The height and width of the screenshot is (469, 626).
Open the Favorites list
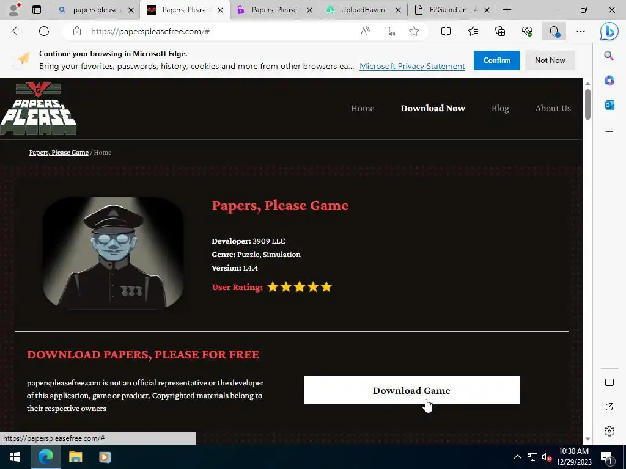[473, 31]
